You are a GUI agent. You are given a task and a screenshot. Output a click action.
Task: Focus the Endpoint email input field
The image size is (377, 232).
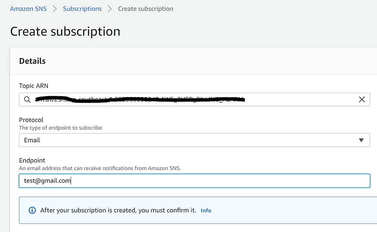click(x=194, y=181)
